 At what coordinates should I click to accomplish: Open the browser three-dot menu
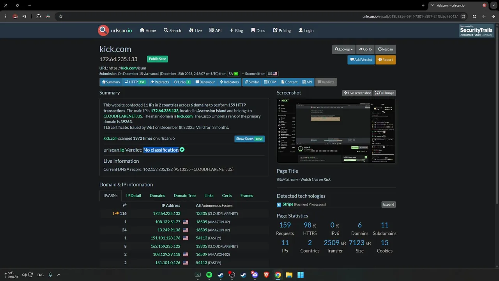[x=6, y=16]
